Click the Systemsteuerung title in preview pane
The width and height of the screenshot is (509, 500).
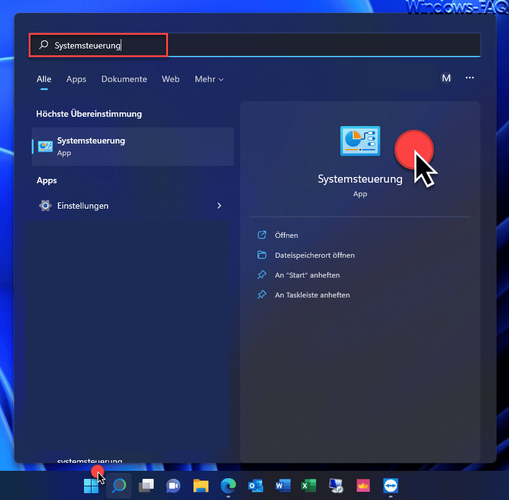pyautogui.click(x=360, y=179)
